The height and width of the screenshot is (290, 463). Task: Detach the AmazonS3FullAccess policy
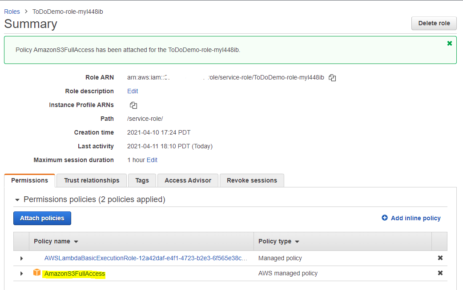[x=440, y=273]
